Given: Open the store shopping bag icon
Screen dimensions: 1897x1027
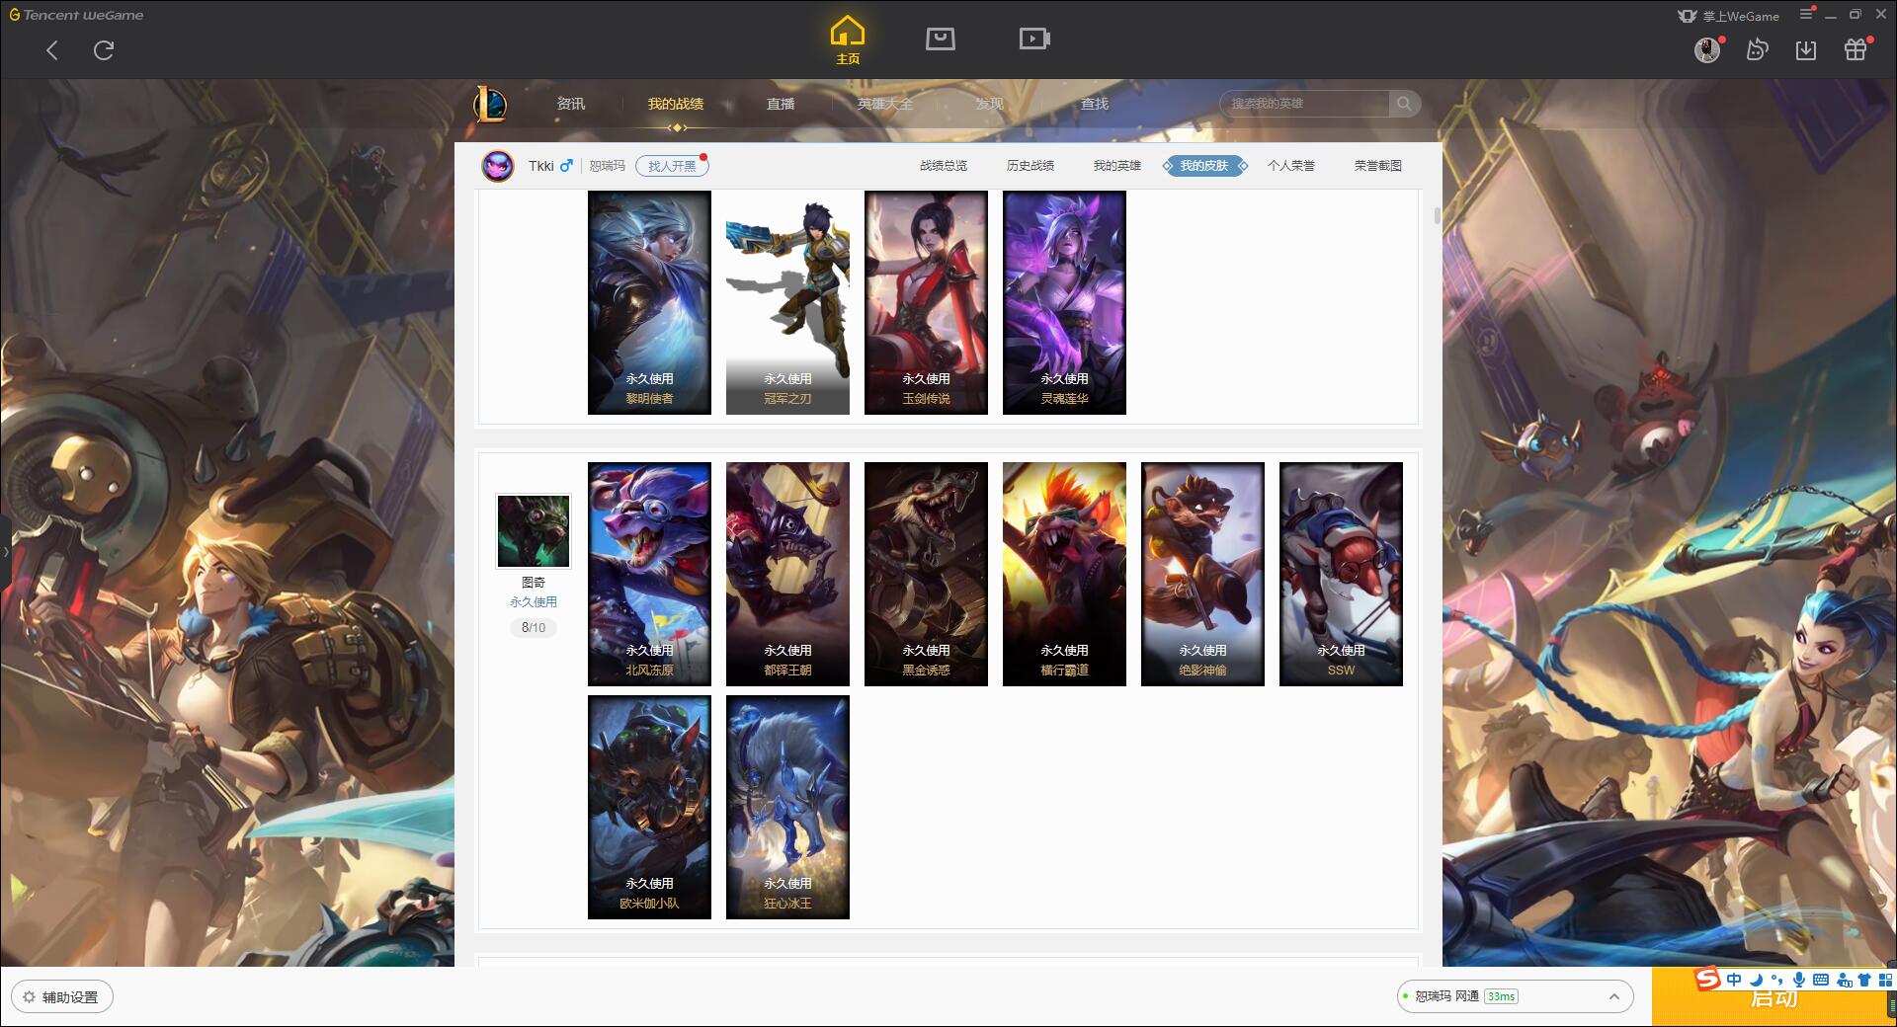Looking at the screenshot, I should tap(940, 39).
